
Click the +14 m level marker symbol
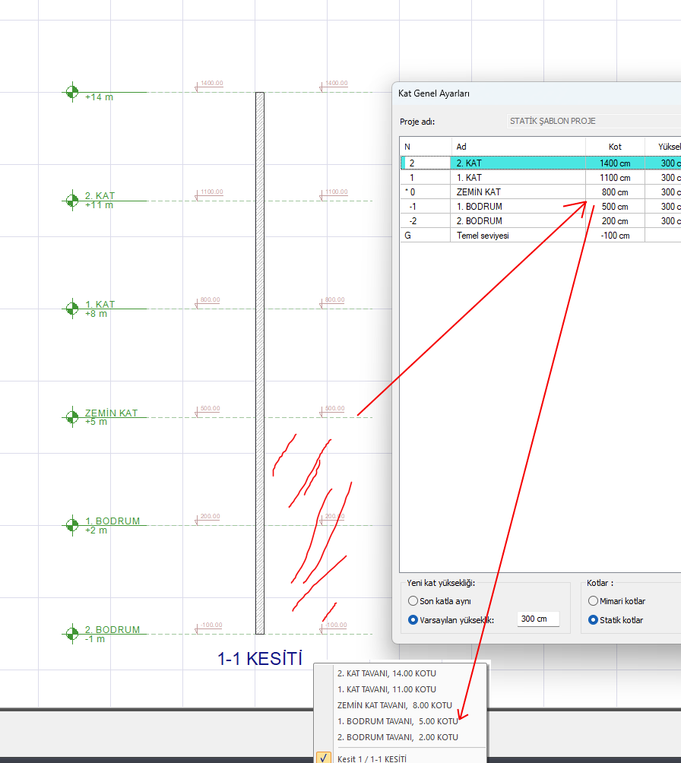coord(71,92)
